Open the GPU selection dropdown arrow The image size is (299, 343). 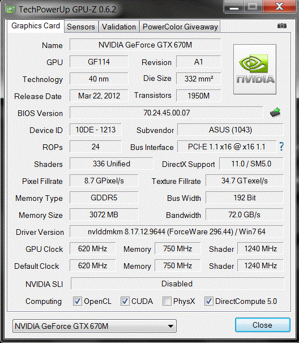[170, 326]
